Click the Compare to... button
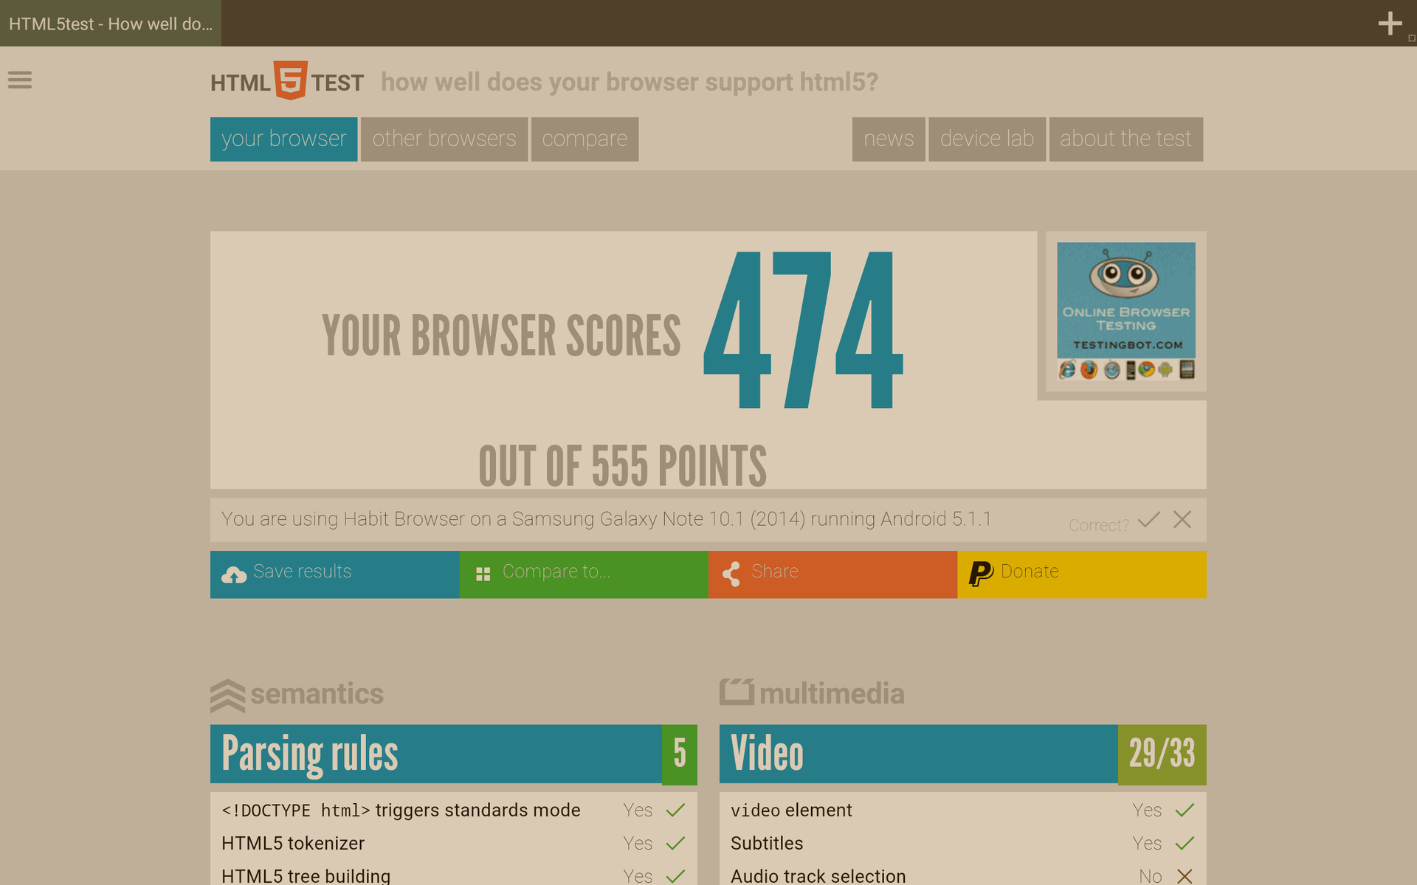 [x=584, y=575]
